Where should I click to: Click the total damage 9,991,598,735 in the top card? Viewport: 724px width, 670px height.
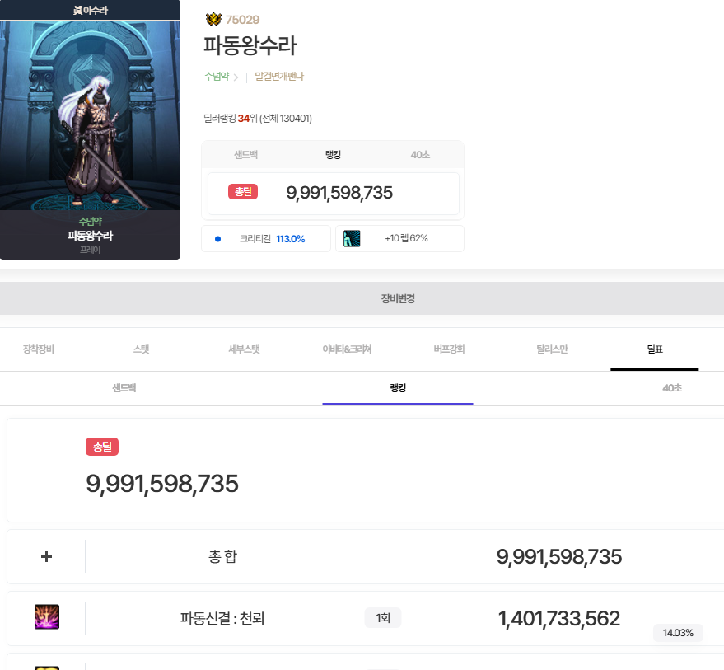click(x=339, y=193)
